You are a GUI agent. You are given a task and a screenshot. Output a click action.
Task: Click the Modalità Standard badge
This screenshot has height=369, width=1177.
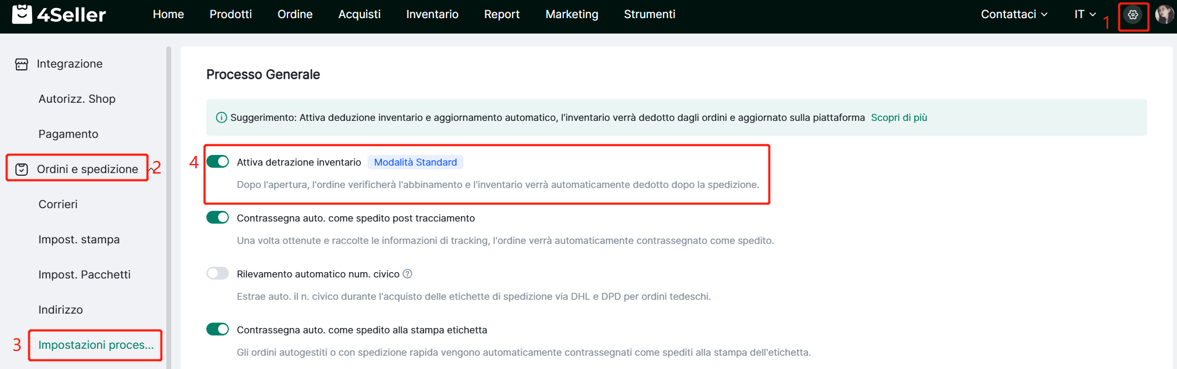[x=415, y=162]
